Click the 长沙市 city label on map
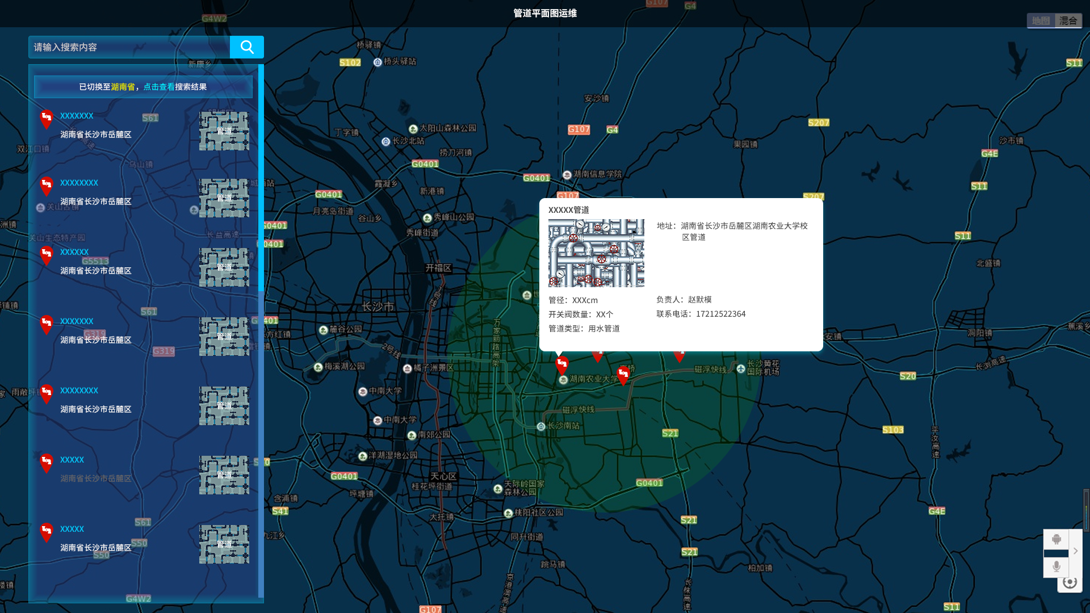 [x=378, y=306]
